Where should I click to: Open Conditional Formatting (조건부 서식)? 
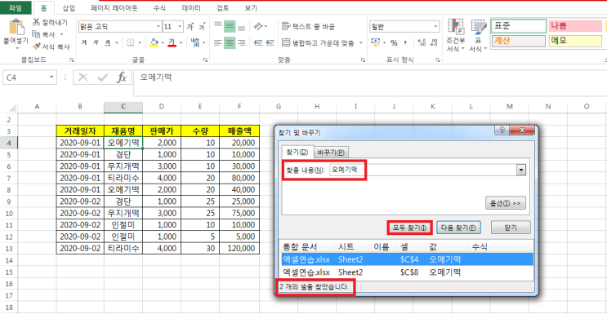[x=456, y=36]
